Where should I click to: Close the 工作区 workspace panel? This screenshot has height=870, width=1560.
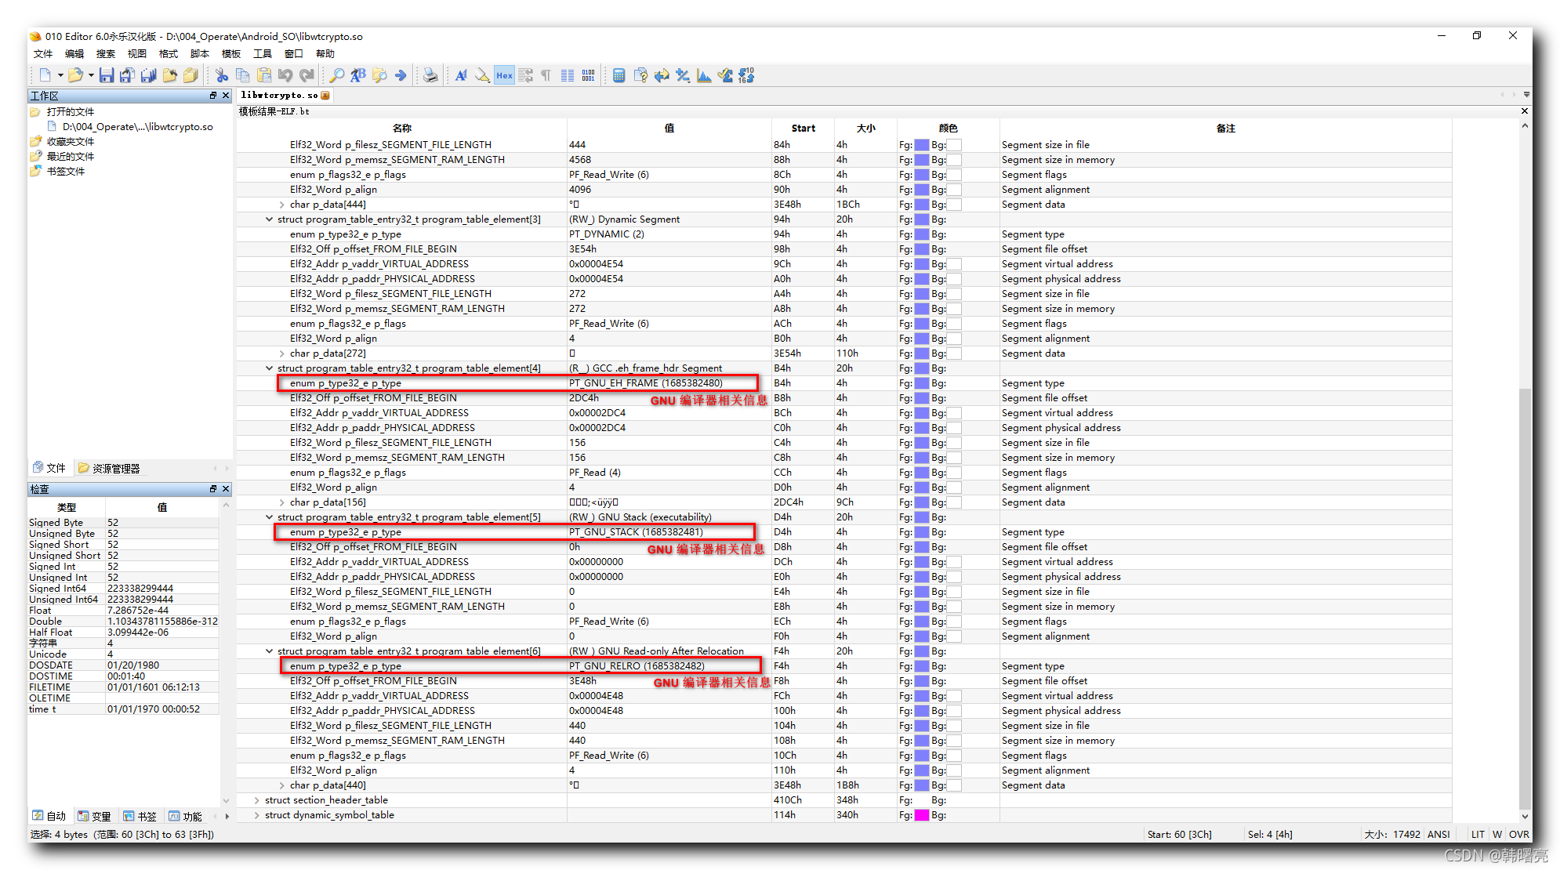click(x=226, y=96)
